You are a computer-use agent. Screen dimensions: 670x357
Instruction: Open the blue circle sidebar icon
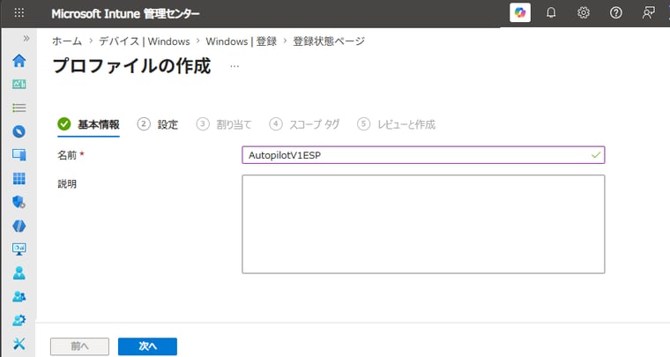[x=19, y=131]
